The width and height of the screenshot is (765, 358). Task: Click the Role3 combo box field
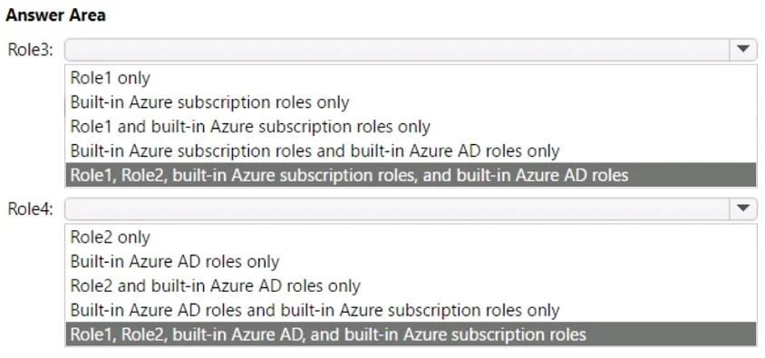click(x=411, y=50)
